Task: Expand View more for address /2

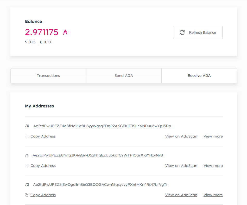Action: point(213,195)
